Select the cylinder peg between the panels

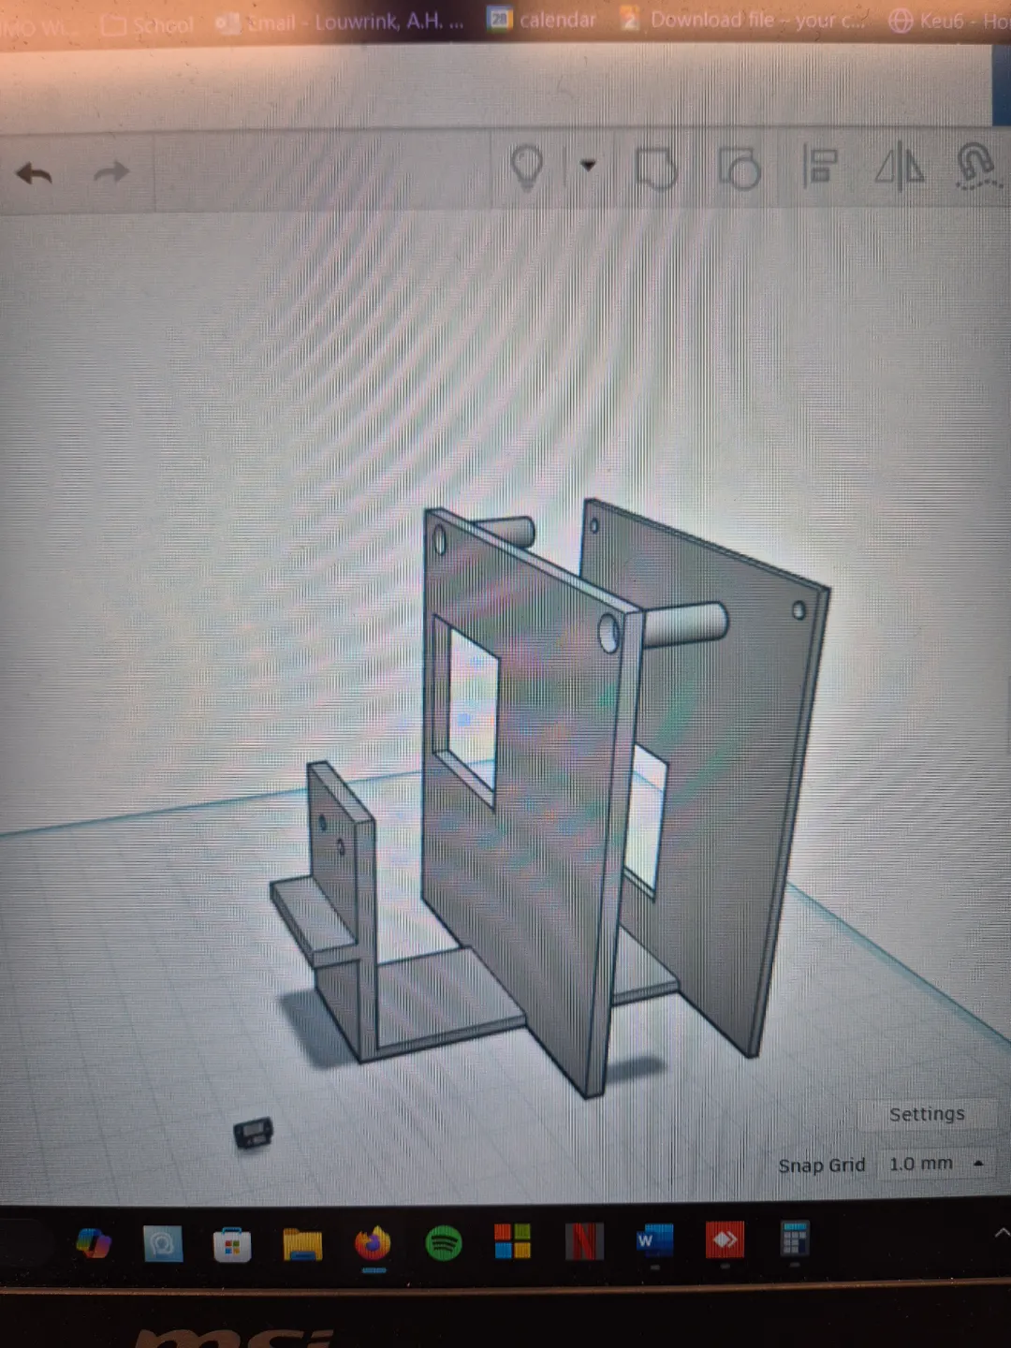pyautogui.click(x=688, y=624)
